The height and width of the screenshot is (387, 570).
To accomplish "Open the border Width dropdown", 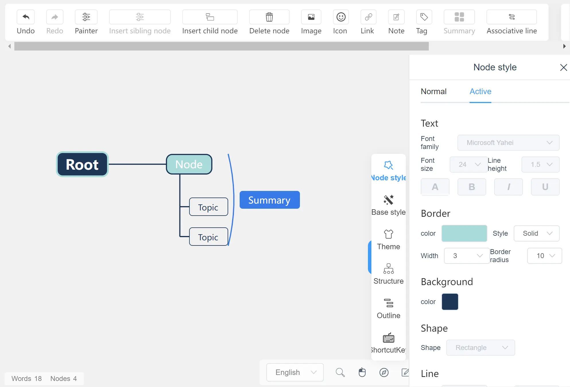I will tap(467, 256).
